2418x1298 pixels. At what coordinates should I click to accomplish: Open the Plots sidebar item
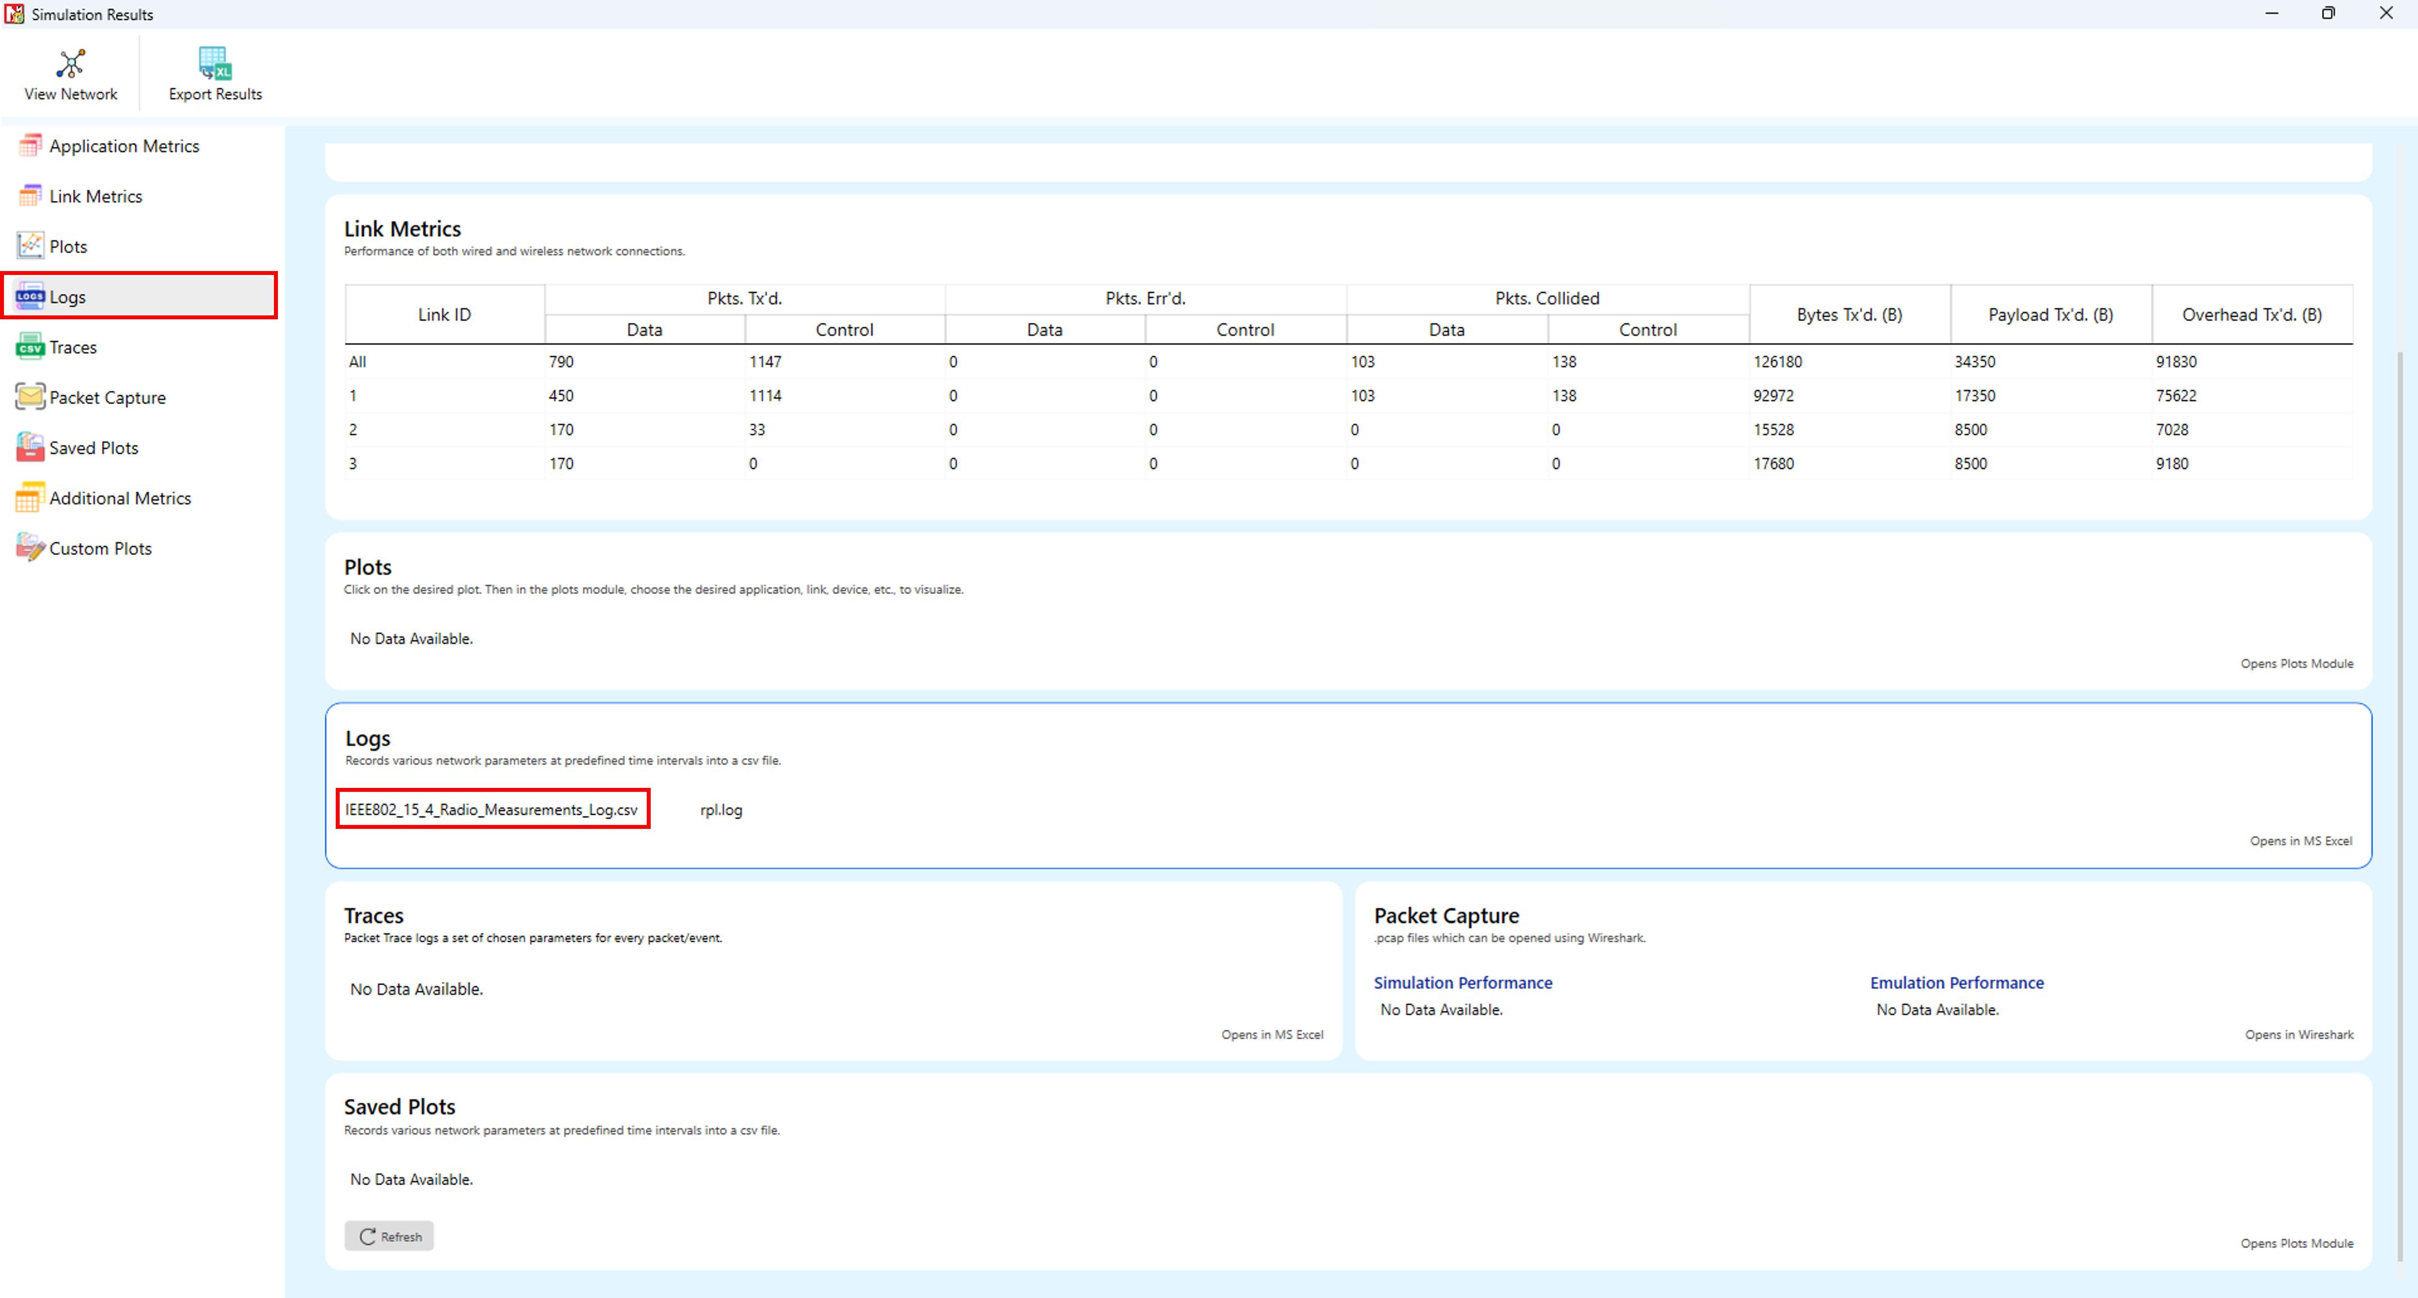[x=67, y=247]
